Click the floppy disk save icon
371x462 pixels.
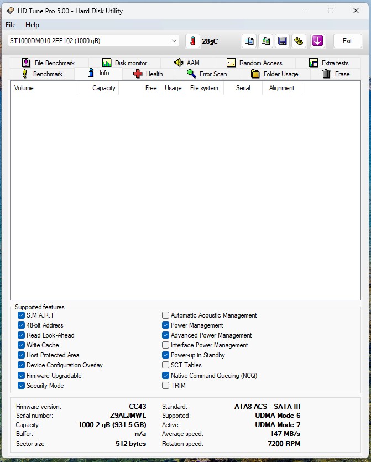tap(282, 41)
